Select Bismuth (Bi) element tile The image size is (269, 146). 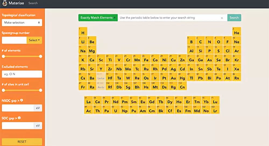tap(210, 77)
